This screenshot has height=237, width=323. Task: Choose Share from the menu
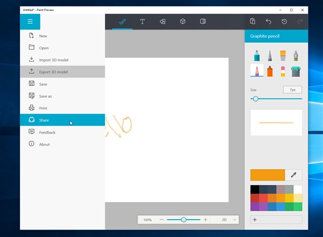[44, 120]
